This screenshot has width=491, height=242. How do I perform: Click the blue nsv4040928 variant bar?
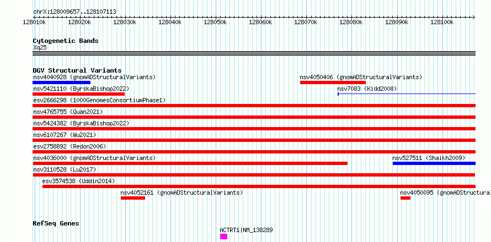click(x=62, y=82)
